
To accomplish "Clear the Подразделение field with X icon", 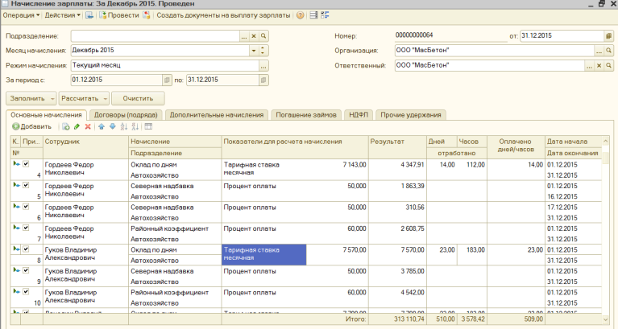I will coord(254,36).
